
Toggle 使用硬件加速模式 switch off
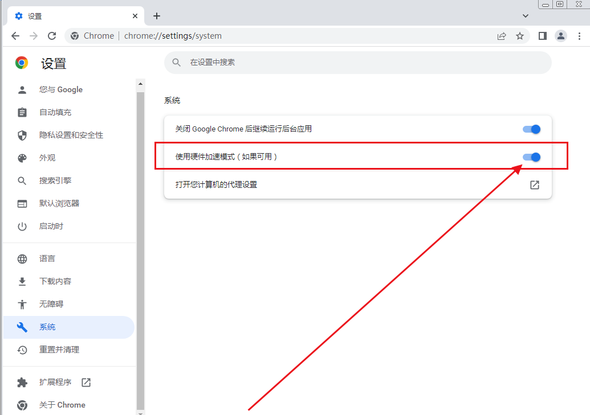click(x=532, y=157)
